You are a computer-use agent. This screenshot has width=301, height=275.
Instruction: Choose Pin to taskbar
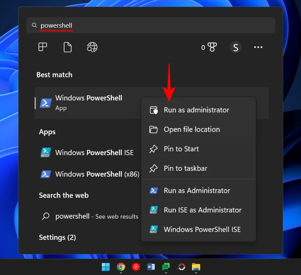click(x=199, y=168)
